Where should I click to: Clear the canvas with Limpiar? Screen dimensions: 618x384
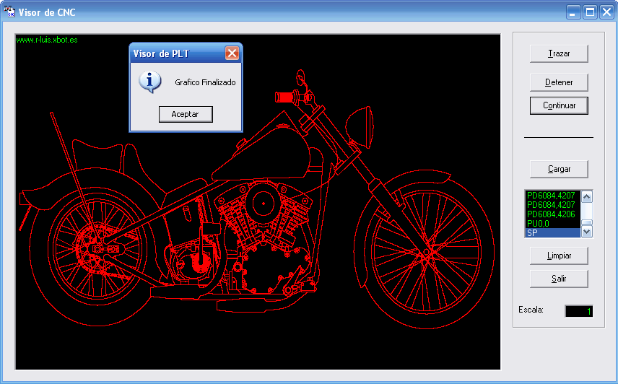coord(559,256)
